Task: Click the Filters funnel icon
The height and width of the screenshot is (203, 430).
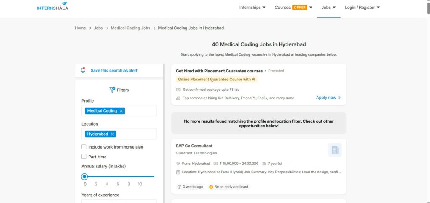Action: [112, 90]
